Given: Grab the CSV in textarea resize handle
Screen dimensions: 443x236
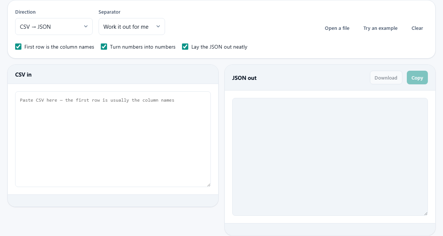Looking at the screenshot, I should [209, 185].
